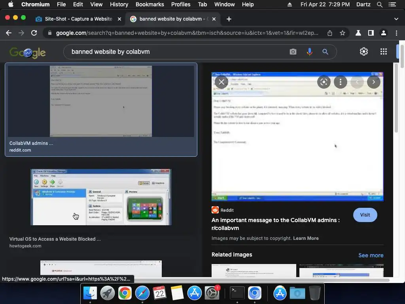Click the preview panel scrollbar

[396, 98]
